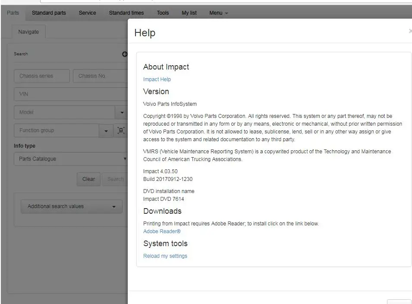Expand Additional search values dropdown
This screenshot has height=304, width=412.
[x=72, y=206]
